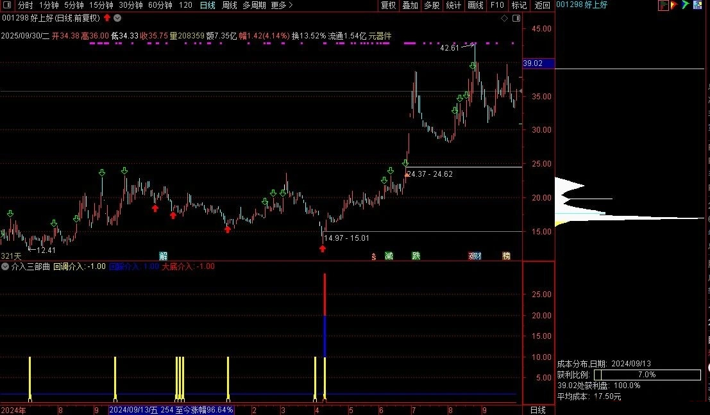The width and height of the screenshot is (710, 415).
Task: Click 日线 label at bottom right
Action: (538, 410)
